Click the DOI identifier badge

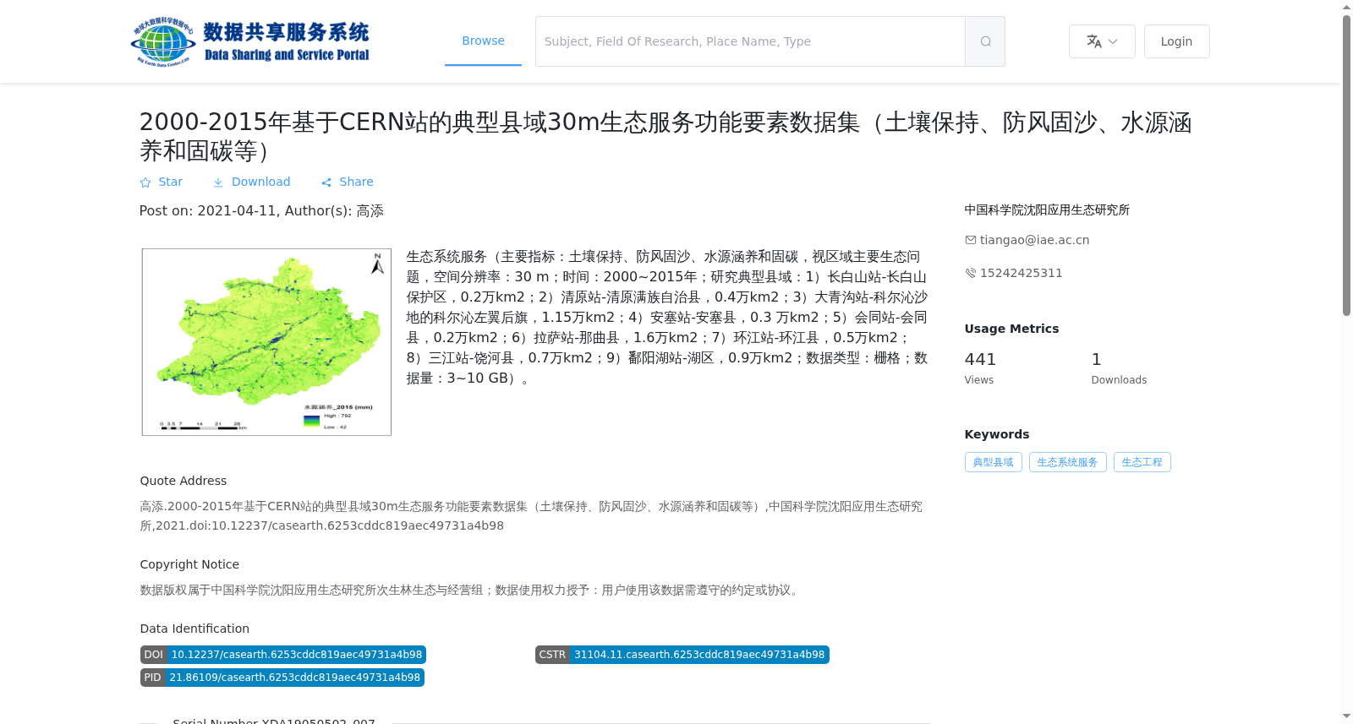[283, 655]
